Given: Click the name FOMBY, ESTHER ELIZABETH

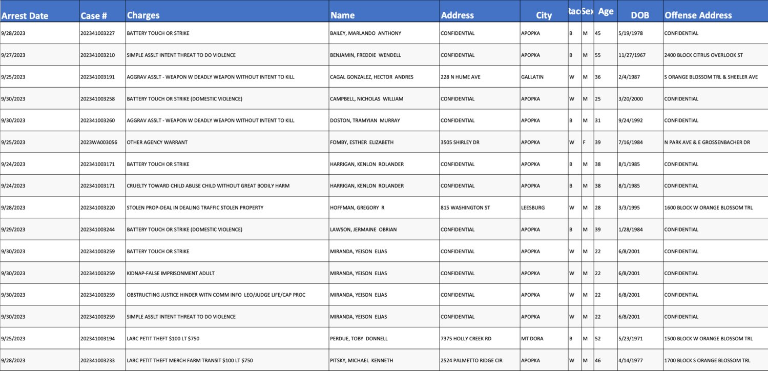Looking at the screenshot, I should 362,142.
